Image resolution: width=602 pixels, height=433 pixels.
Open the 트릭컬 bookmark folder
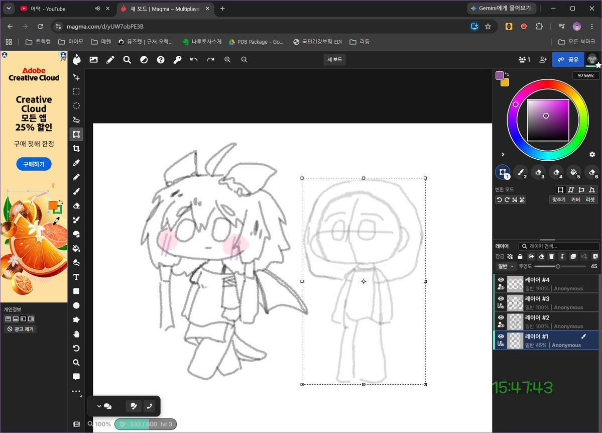(x=38, y=42)
